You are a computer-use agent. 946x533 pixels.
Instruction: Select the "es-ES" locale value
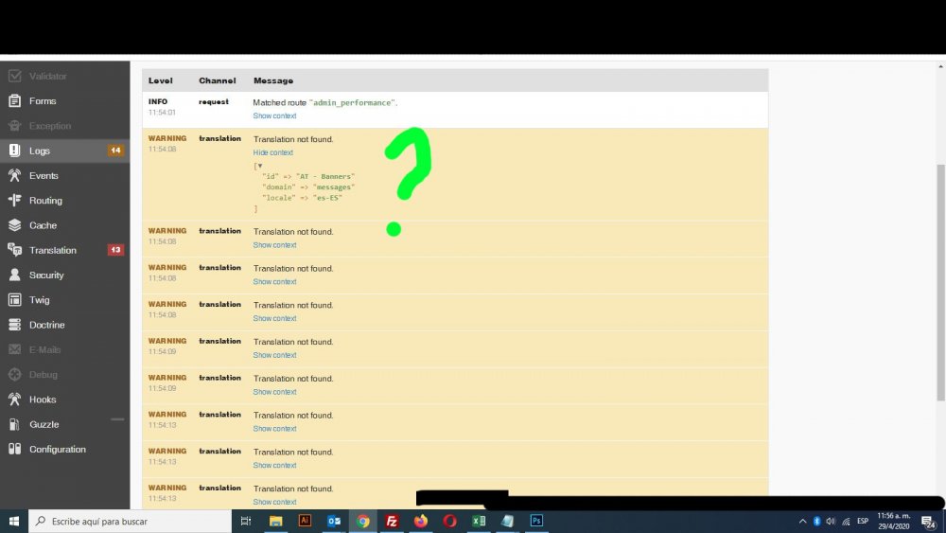click(327, 197)
